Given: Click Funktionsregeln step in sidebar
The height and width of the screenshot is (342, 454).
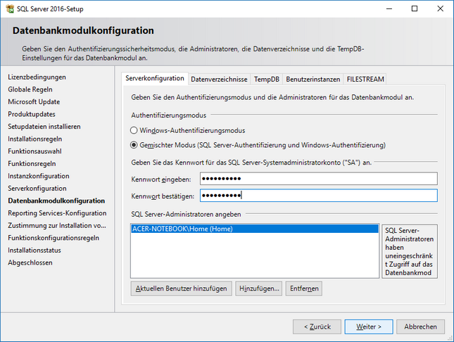Looking at the screenshot, I should [32, 164].
